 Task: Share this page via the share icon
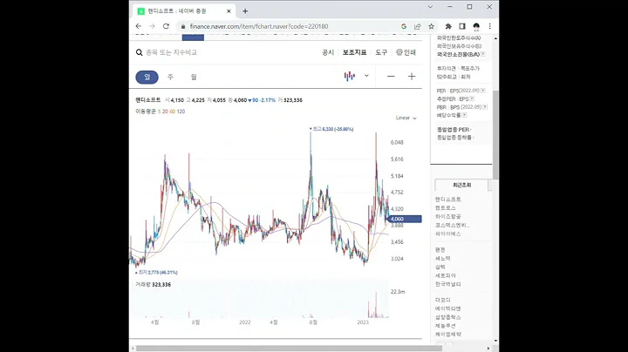(417, 26)
